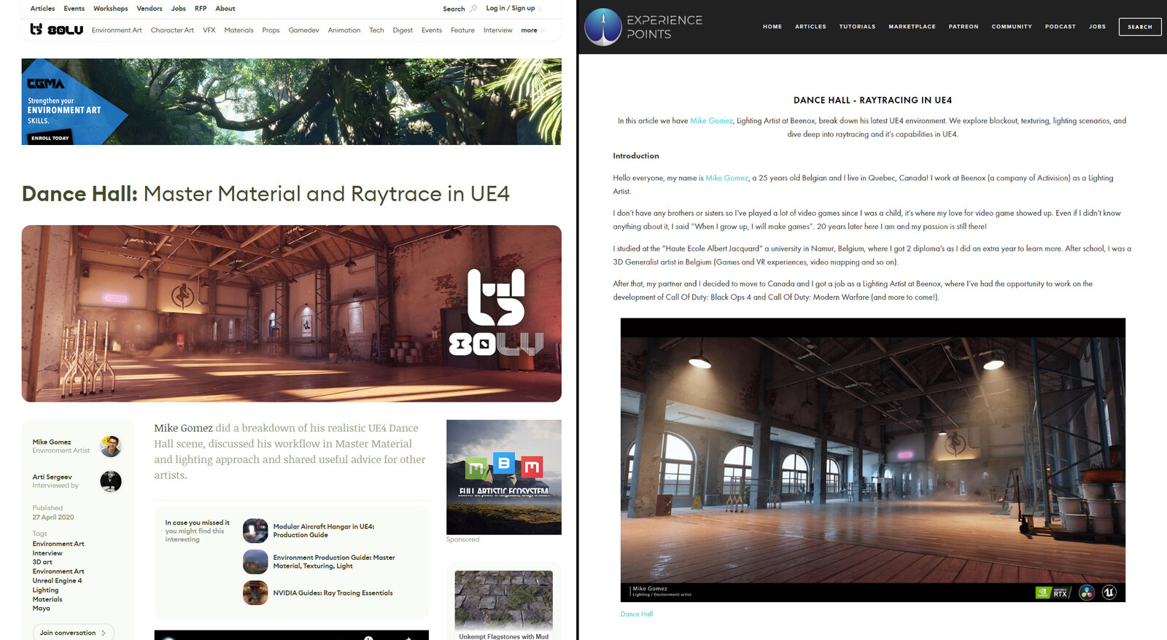Select the VFX category

point(209,31)
